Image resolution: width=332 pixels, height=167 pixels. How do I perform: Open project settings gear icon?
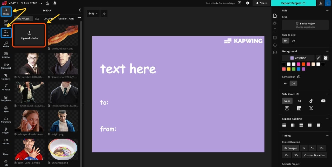coord(248,3)
